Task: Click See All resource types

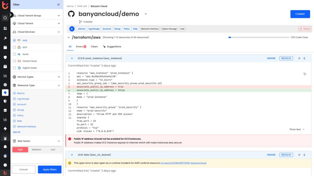Action: click(x=17, y=132)
